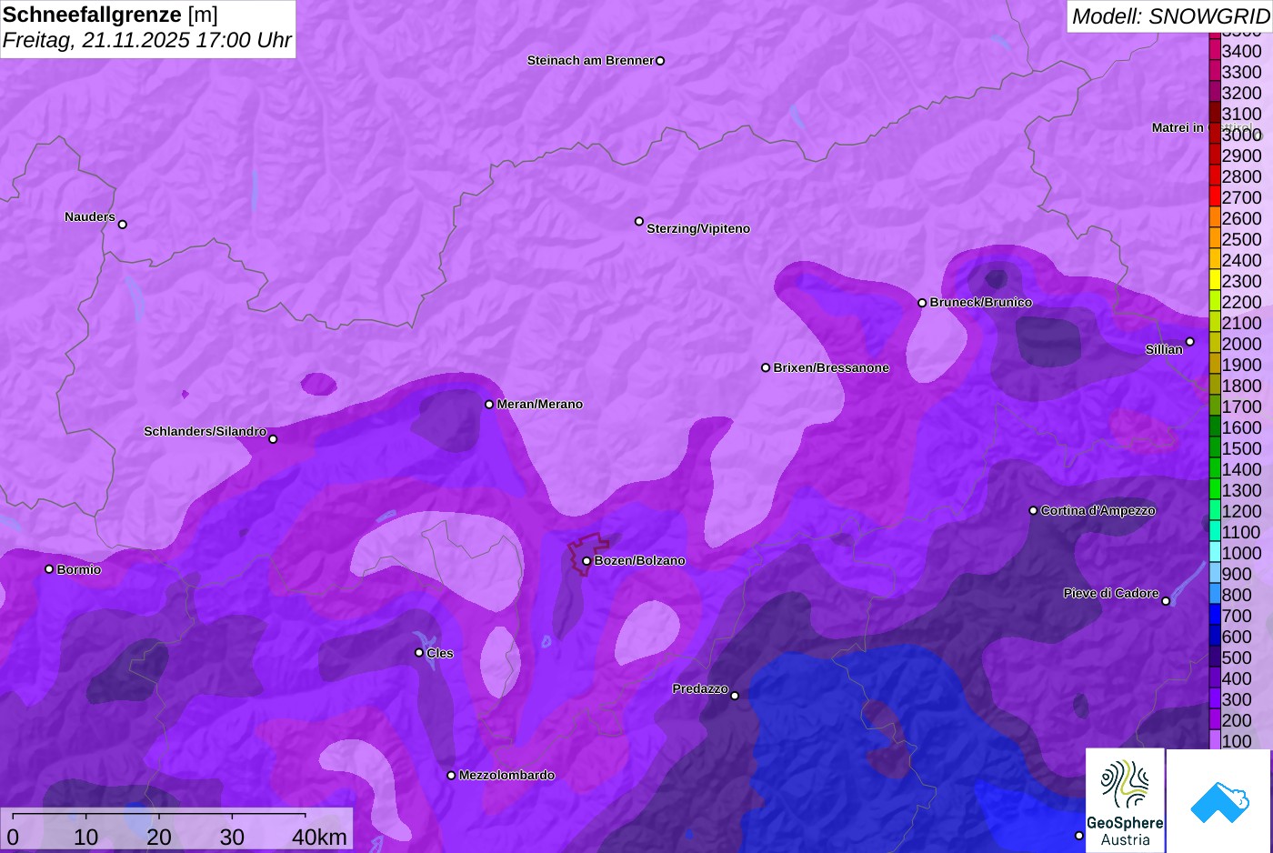Click the Mezzolombardo location marker
The width and height of the screenshot is (1273, 853).
(451, 776)
